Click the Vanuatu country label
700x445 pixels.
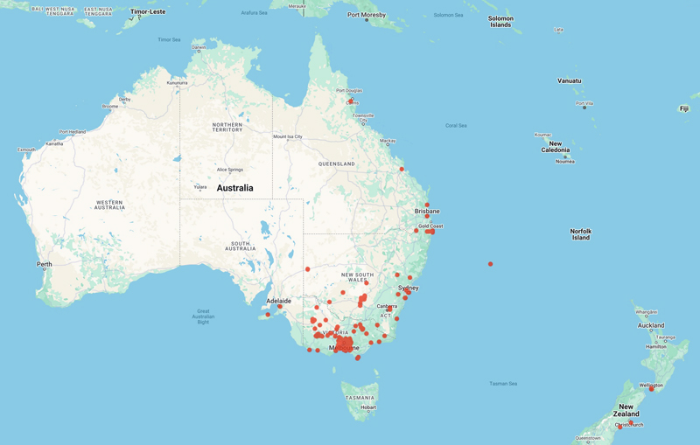pyautogui.click(x=569, y=80)
